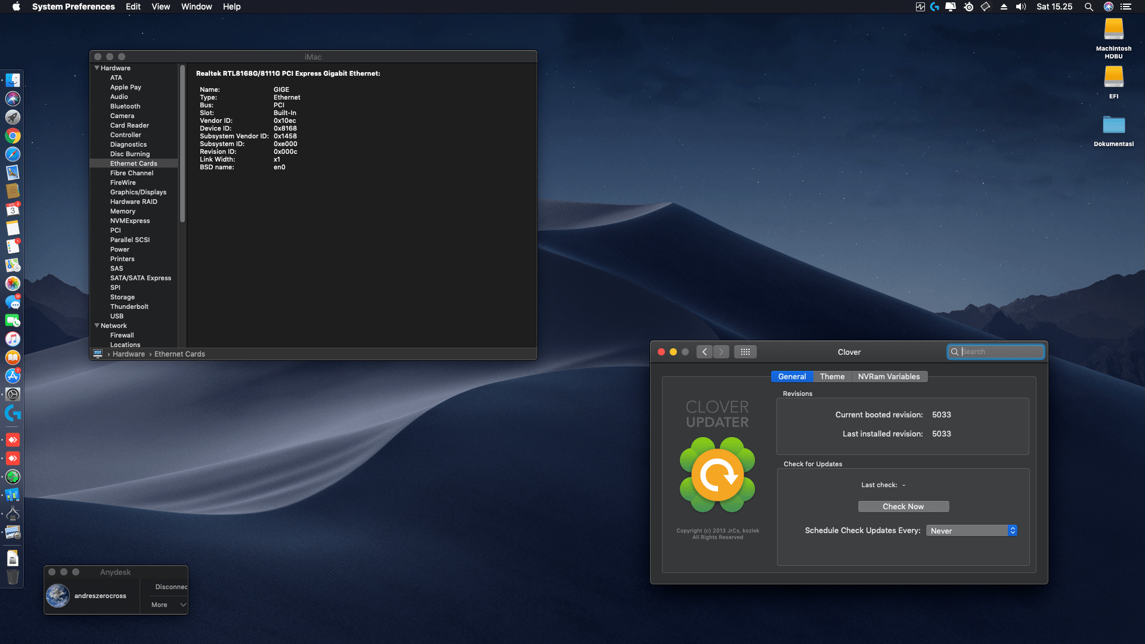Viewport: 1145px width, 644px height.
Task: Collapse the Network section in sidebar
Action: [97, 326]
